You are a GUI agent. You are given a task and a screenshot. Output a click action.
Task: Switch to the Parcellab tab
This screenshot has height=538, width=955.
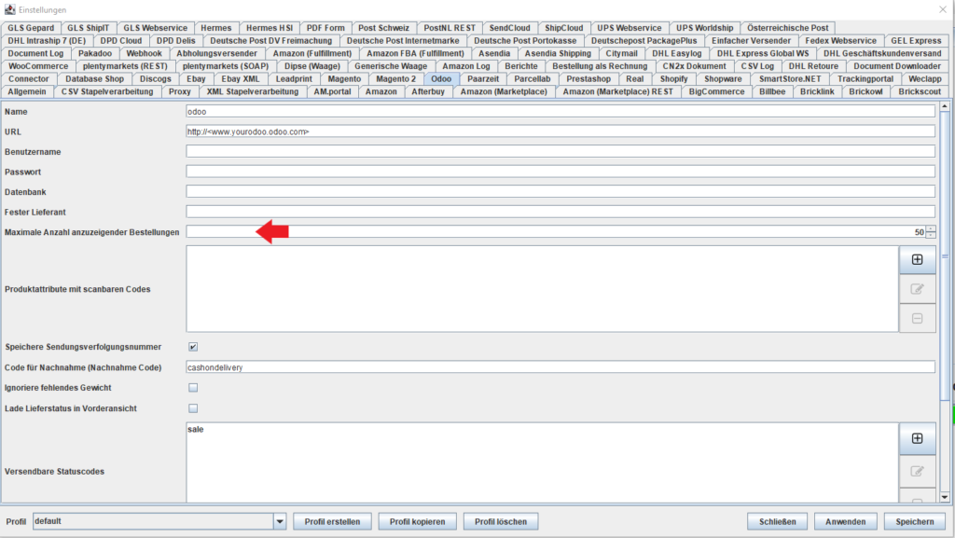coord(533,79)
